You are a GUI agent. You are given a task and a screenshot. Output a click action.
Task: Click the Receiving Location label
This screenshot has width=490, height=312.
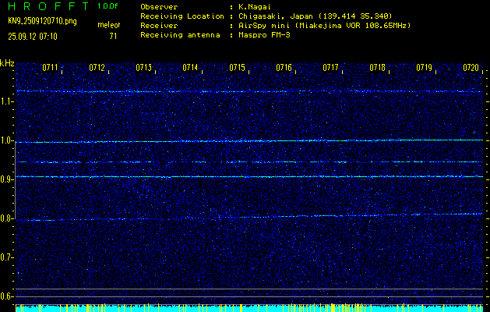[x=182, y=16]
